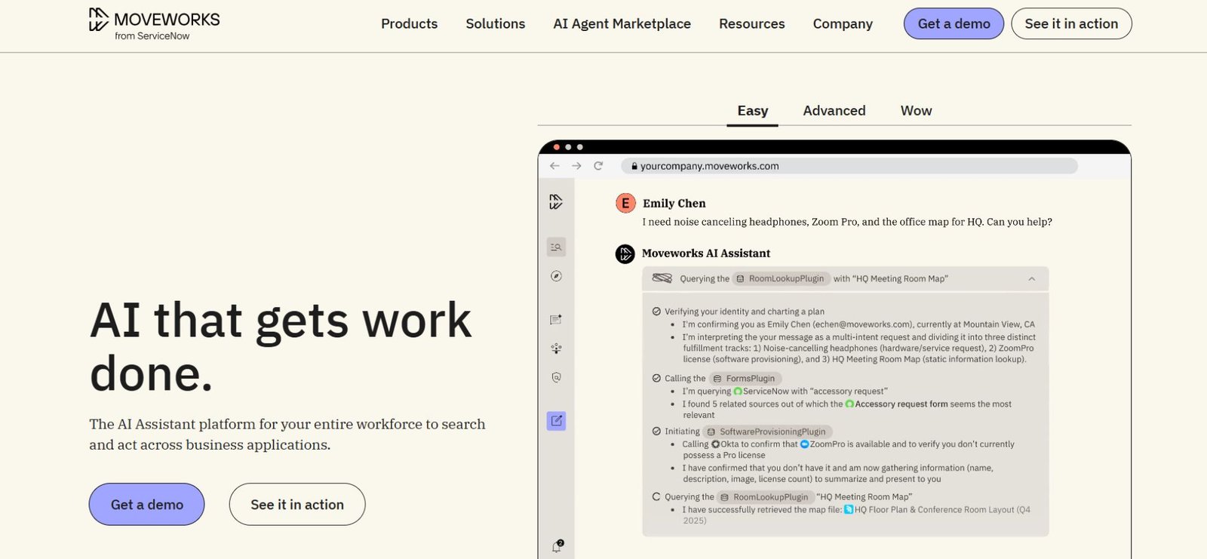
Task: Go to AI Agent Marketplace
Action: pos(622,23)
